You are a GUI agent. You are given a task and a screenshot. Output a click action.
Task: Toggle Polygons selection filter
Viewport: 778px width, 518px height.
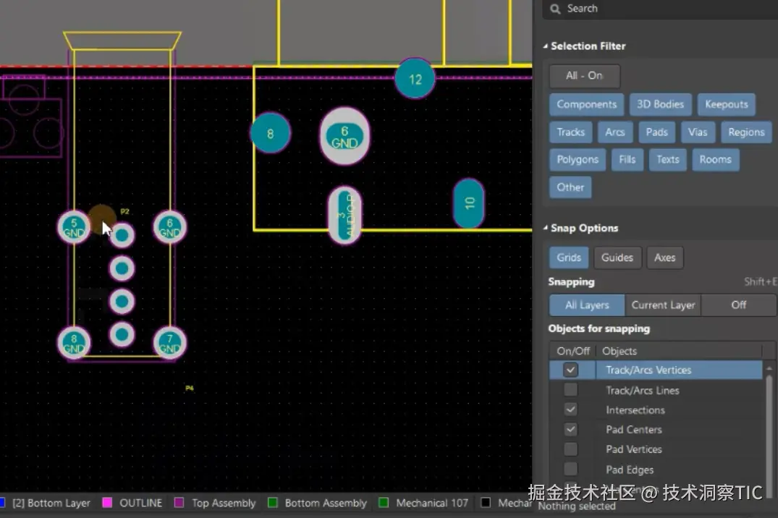[578, 160]
